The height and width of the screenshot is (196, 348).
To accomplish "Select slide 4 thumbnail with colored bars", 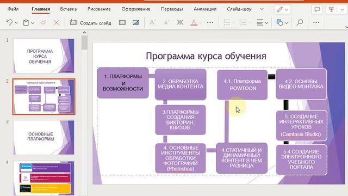I will click(43, 178).
